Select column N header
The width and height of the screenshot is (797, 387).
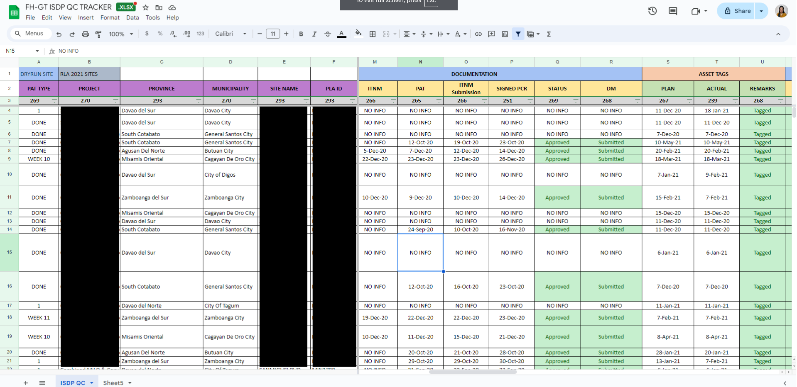tap(420, 62)
